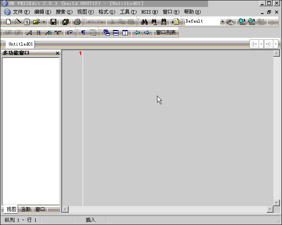Image resolution: width=282 pixels, height=225 pixels.
Task: Convert text to uppercase with A icon
Action: (29, 32)
